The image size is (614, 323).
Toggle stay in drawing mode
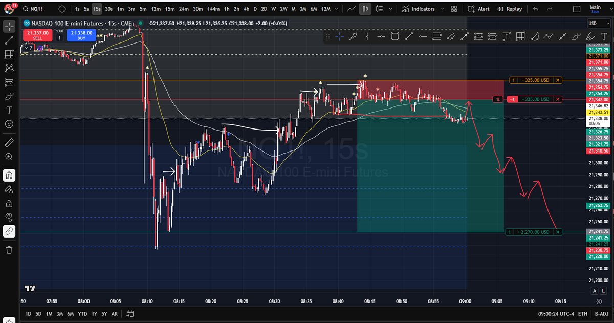pos(9,189)
